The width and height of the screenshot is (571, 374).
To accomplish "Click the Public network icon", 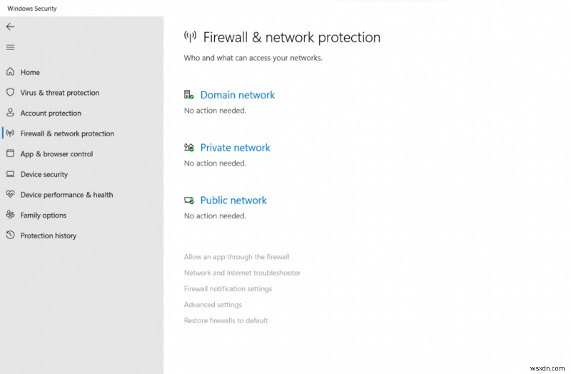I will [x=189, y=201].
